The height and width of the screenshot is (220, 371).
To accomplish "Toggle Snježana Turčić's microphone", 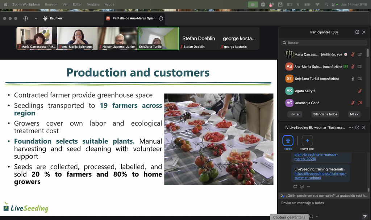I will pyautogui.click(x=353, y=79).
